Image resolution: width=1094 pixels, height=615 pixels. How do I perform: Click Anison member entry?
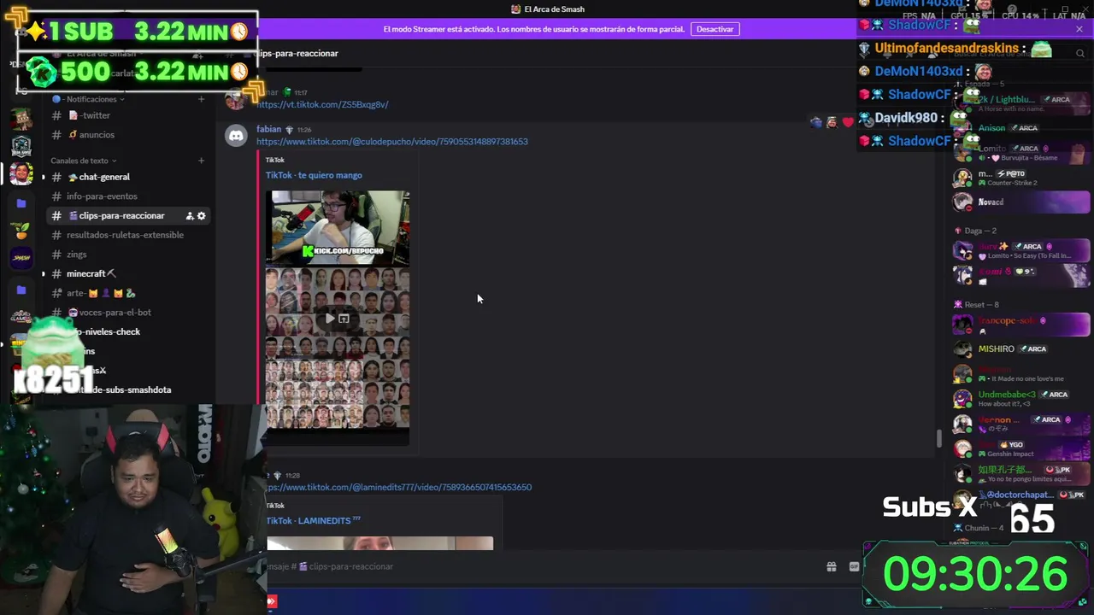(1021, 128)
